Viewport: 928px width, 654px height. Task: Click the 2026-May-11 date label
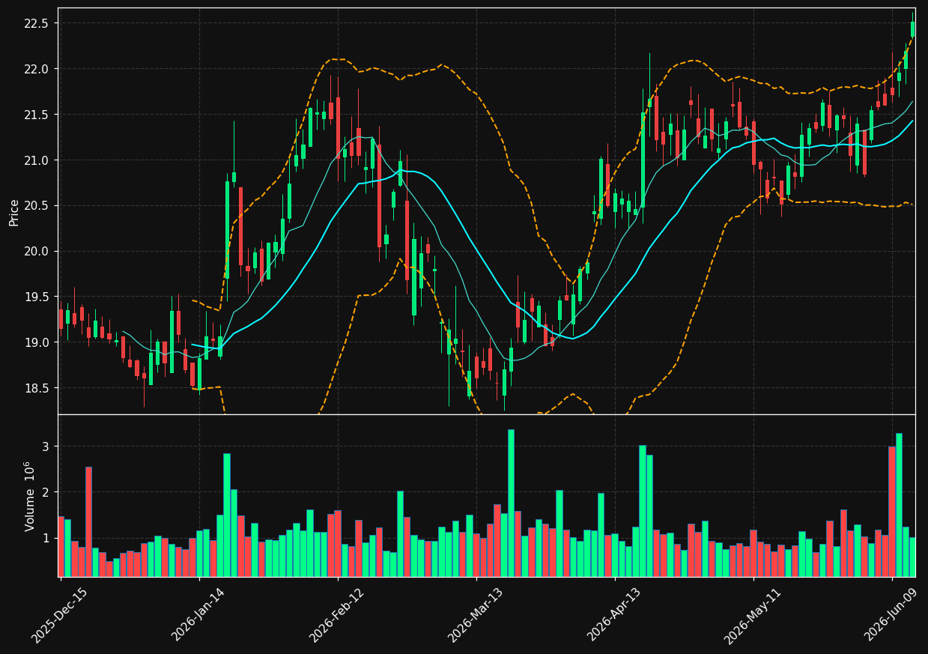[753, 615]
